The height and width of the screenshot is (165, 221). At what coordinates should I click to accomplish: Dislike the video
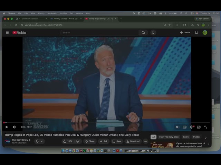click(78, 141)
